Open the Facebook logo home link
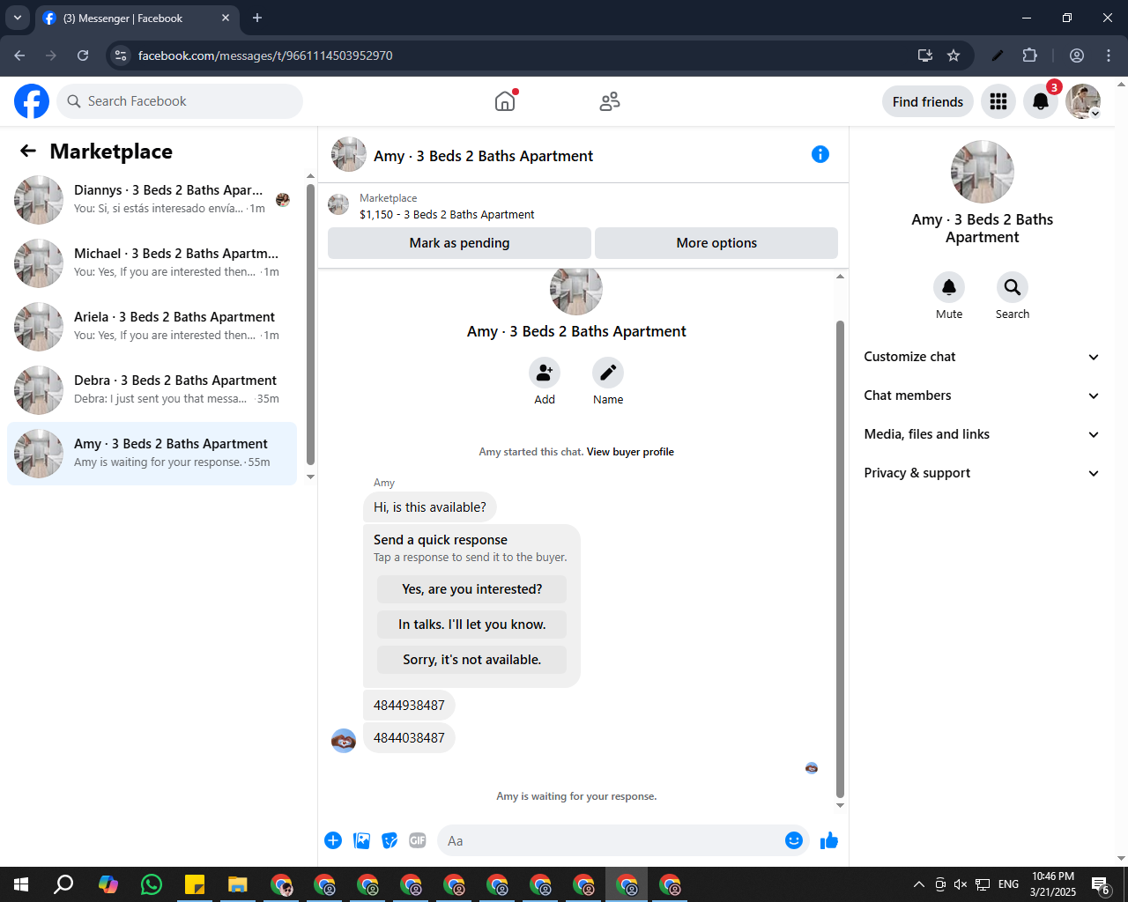 click(32, 101)
